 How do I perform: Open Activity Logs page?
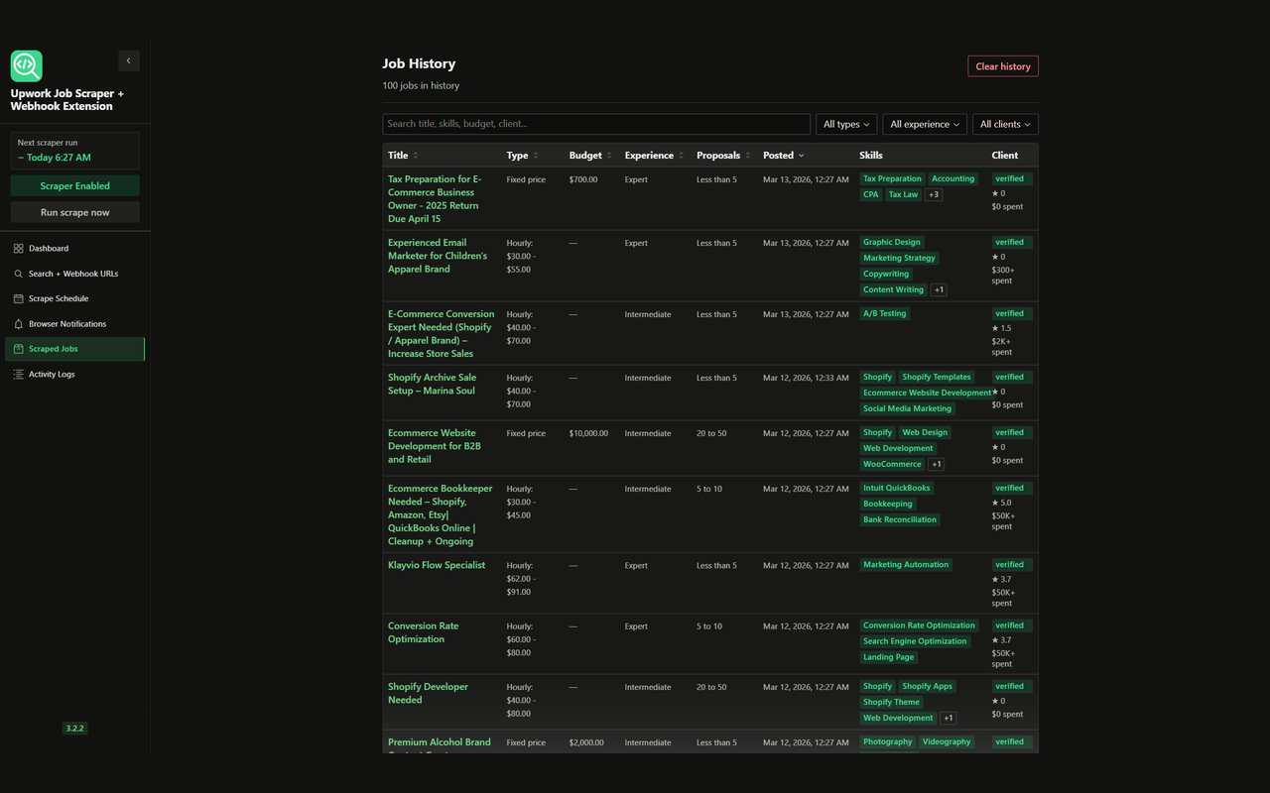tap(75, 375)
